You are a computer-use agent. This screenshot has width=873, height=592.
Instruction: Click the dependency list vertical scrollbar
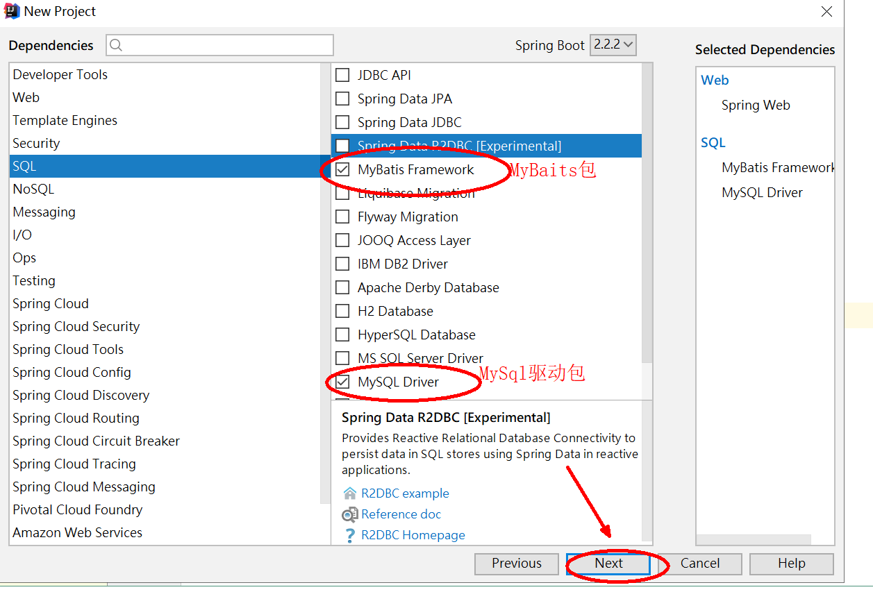pos(647,212)
